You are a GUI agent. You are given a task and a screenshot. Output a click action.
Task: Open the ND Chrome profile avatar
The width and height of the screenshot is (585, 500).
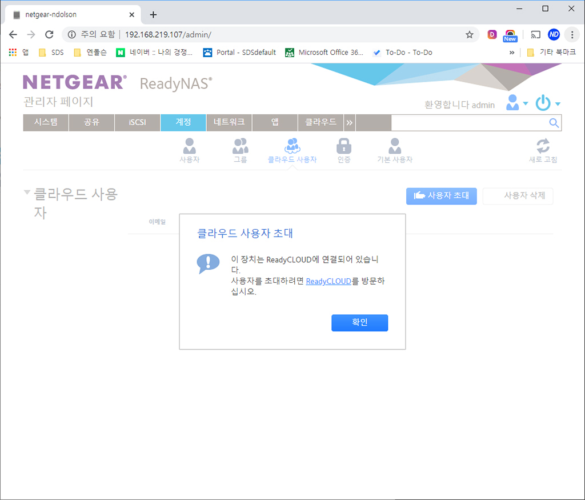tap(554, 35)
